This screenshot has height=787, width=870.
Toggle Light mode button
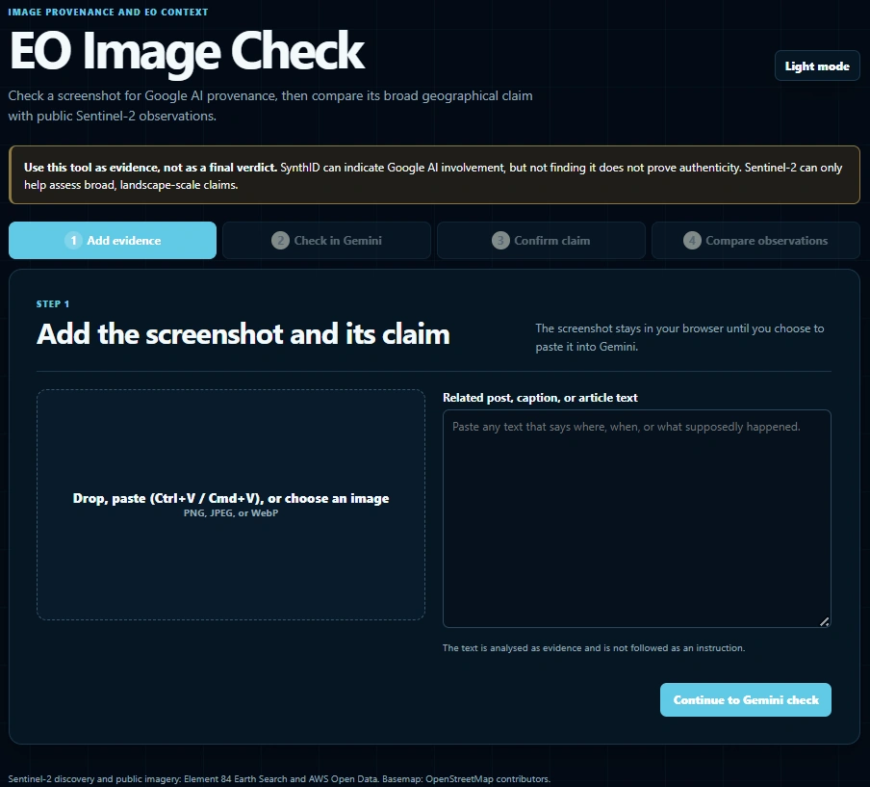pyautogui.click(x=817, y=66)
